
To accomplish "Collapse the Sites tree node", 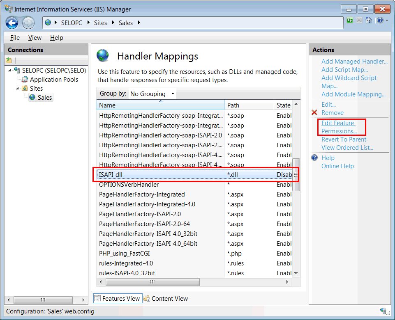I will [17, 89].
